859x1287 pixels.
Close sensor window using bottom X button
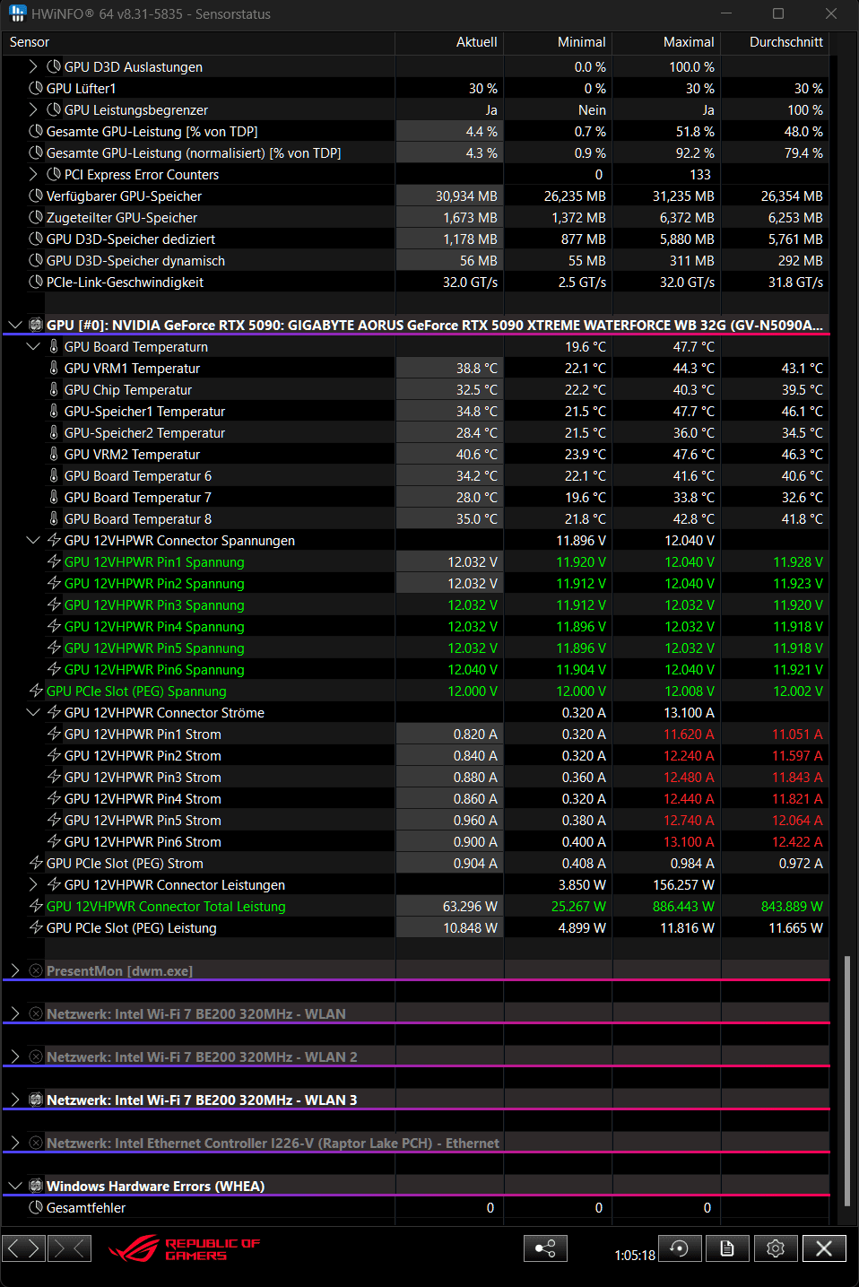pyautogui.click(x=824, y=1248)
